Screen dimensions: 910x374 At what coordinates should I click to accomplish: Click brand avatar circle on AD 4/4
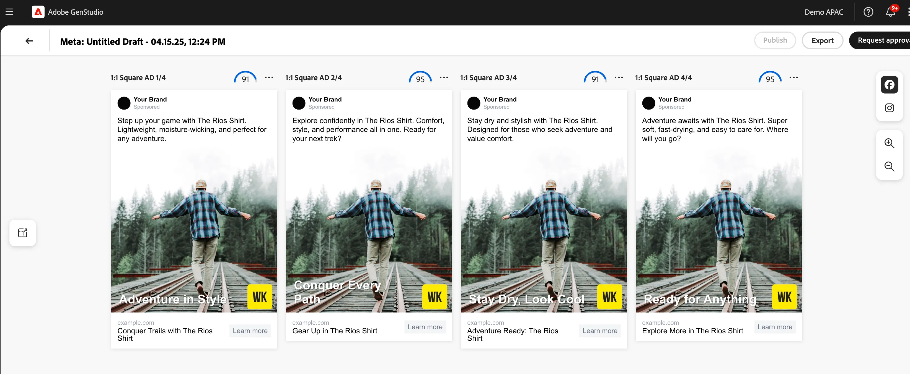pyautogui.click(x=648, y=103)
